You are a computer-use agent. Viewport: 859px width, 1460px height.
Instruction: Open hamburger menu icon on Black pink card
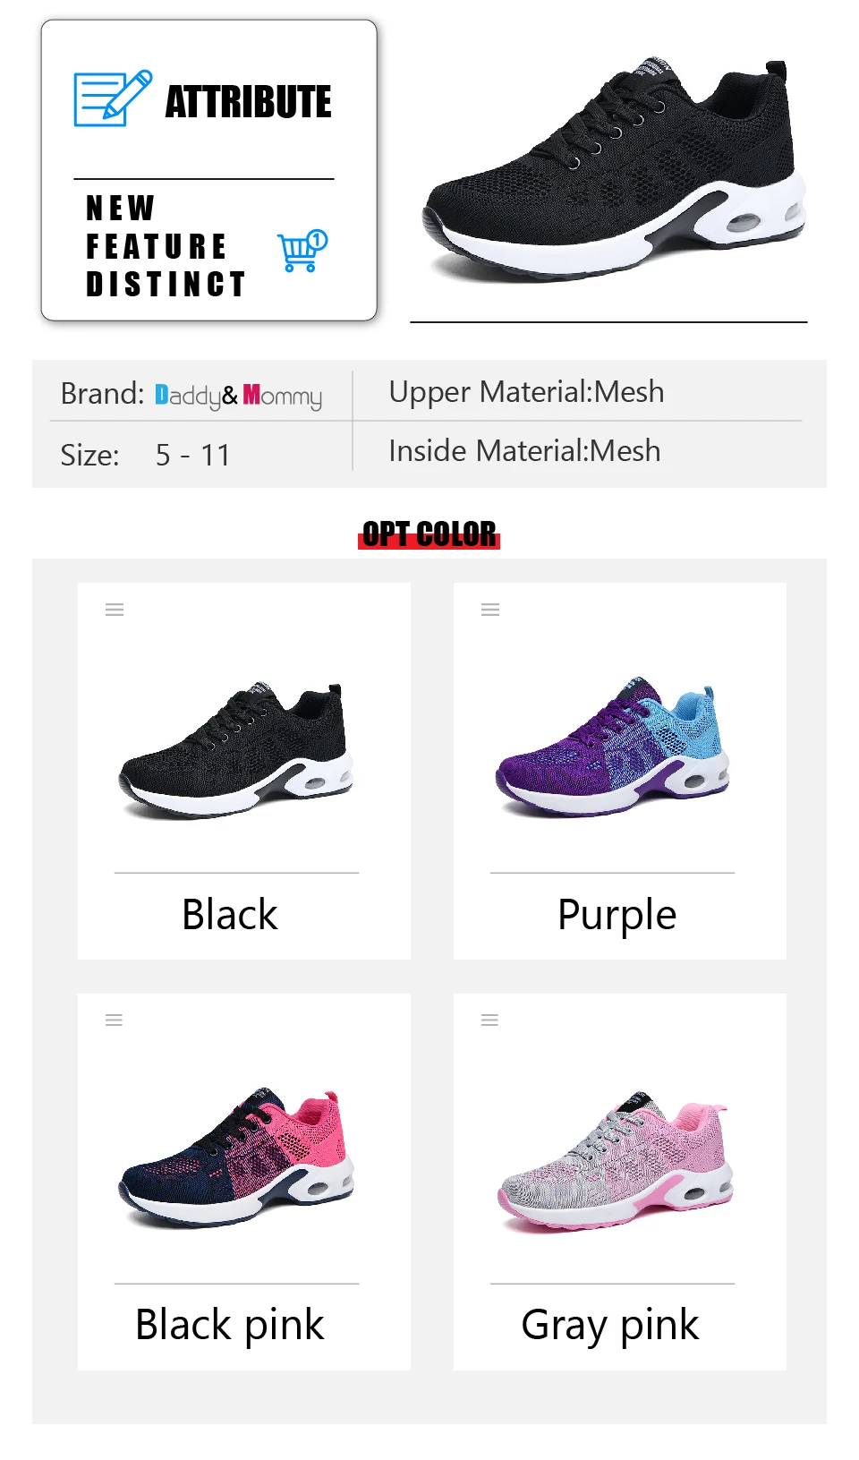[114, 1020]
